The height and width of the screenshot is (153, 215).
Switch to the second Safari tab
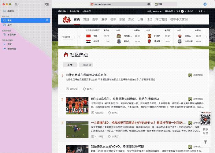(165, 4)
